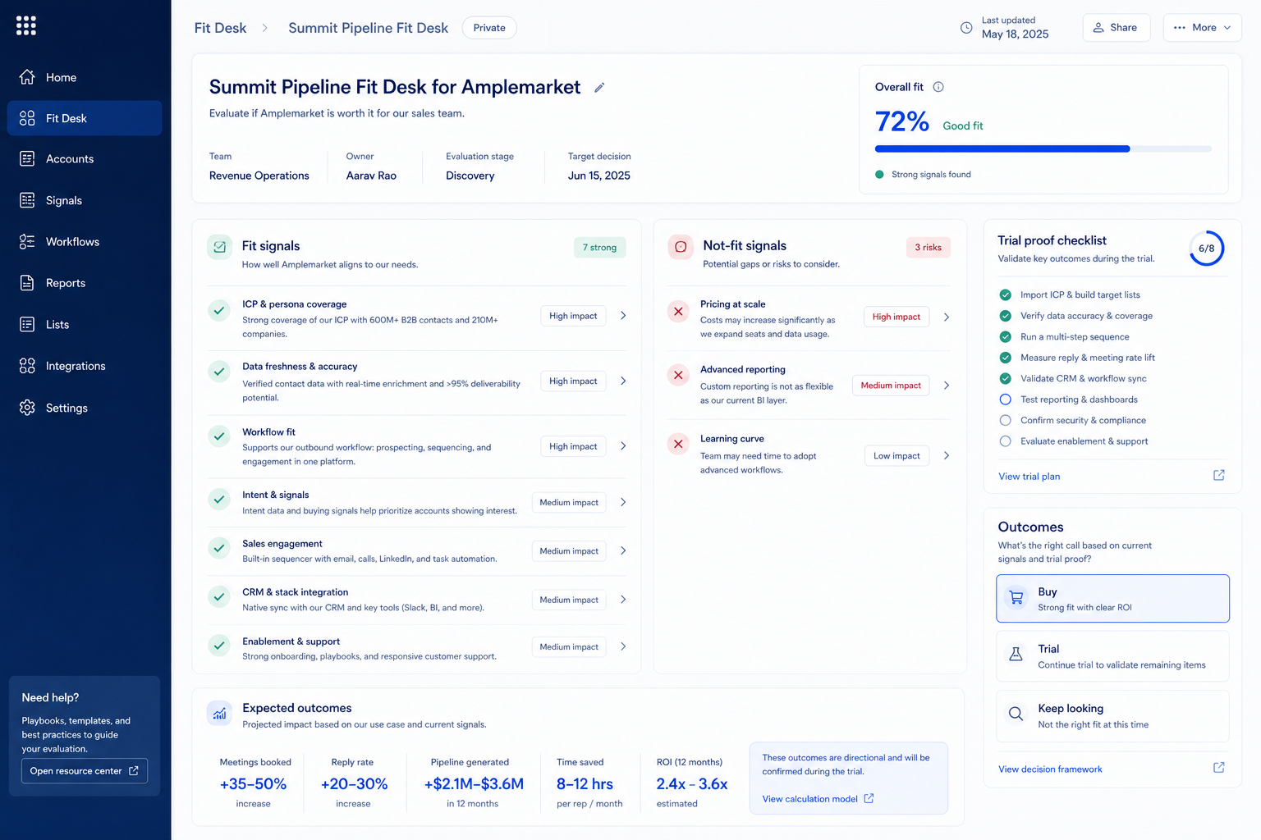Click the Open resource center button

pyautogui.click(x=85, y=771)
